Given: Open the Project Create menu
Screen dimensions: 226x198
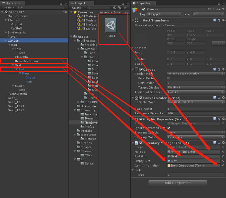Looking at the screenshot, I should tap(77, 8).
